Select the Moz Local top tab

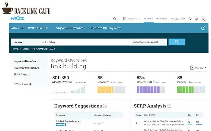161,19
